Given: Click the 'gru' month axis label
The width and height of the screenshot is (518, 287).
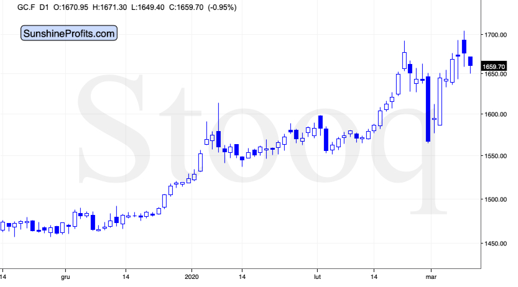Looking at the screenshot, I should 65,277.
